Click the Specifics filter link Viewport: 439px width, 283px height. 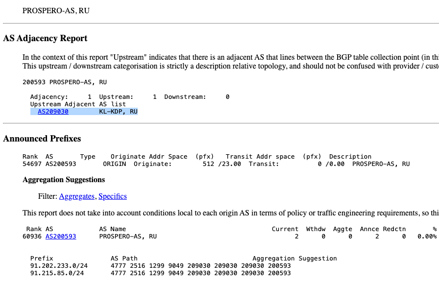112,196
